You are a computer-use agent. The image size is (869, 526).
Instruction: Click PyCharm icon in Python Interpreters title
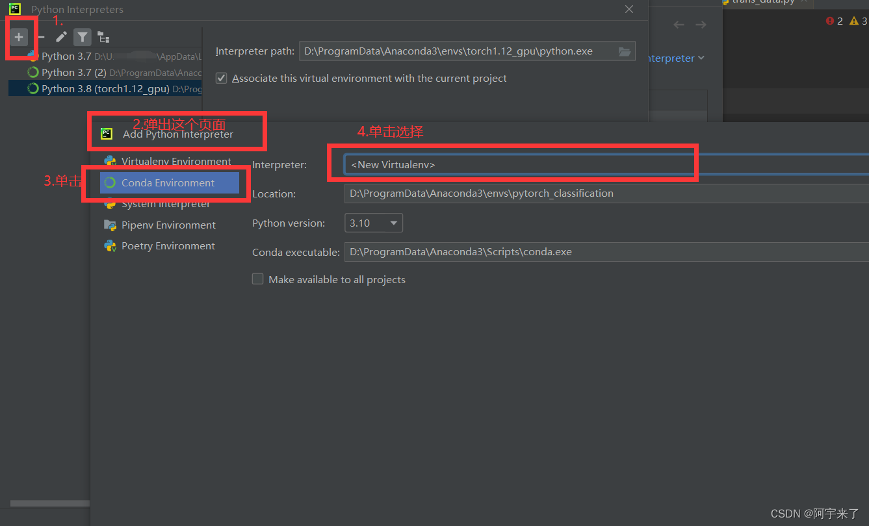[14, 9]
